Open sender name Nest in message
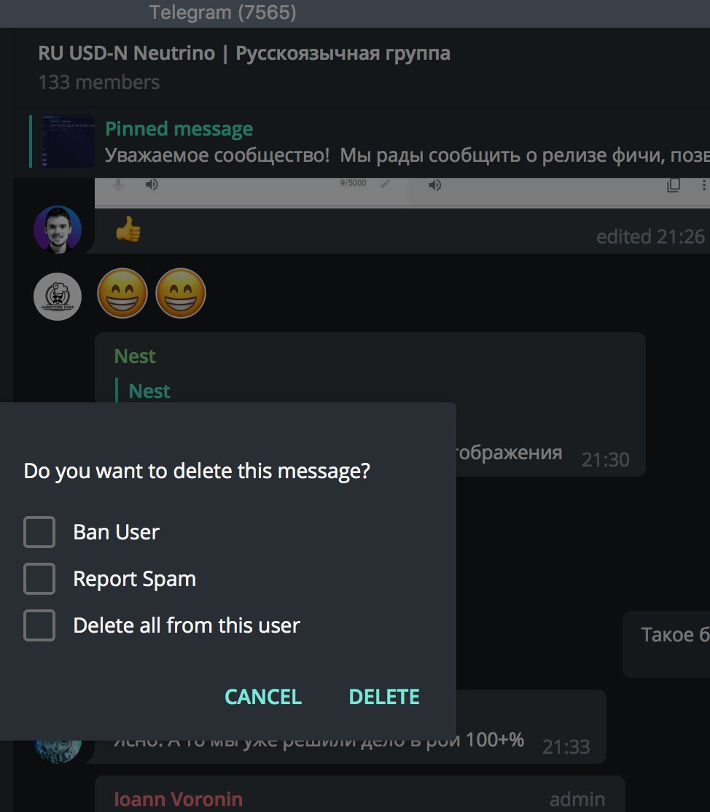The height and width of the screenshot is (812, 710). coord(135,356)
